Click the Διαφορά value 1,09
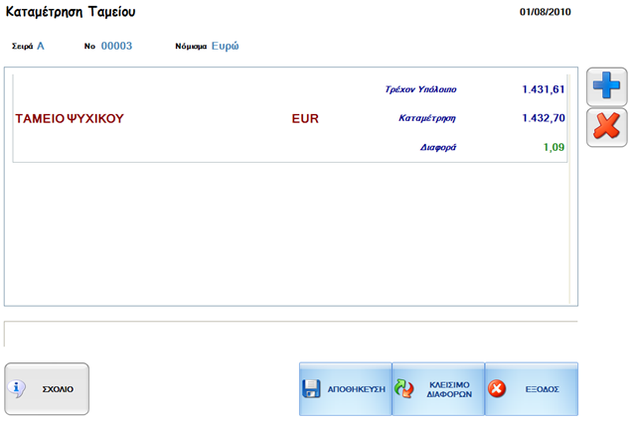Image resolution: width=632 pixels, height=422 pixels. pos(553,147)
